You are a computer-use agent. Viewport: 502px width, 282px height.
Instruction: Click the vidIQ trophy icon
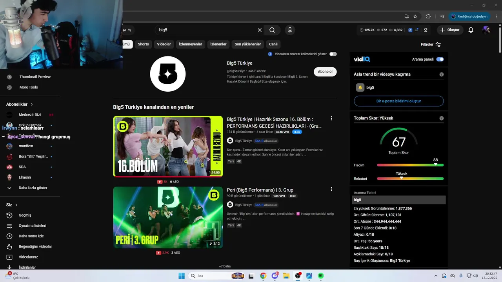click(426, 30)
